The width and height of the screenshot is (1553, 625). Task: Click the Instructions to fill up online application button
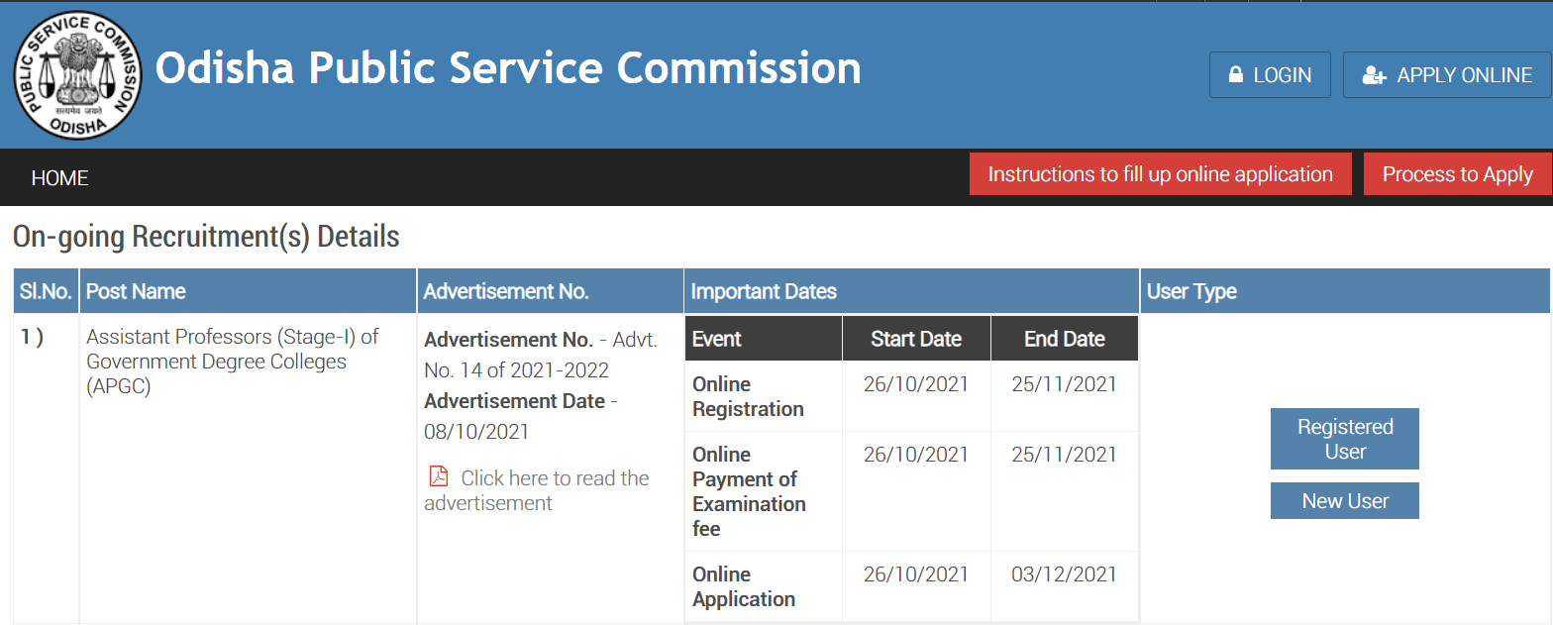pos(1160,173)
